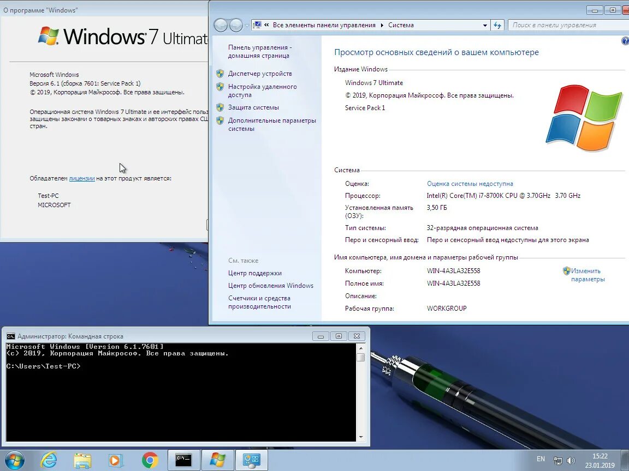629x471 pixels.
Task: Open 'Центр поддержки' link
Action: point(255,273)
